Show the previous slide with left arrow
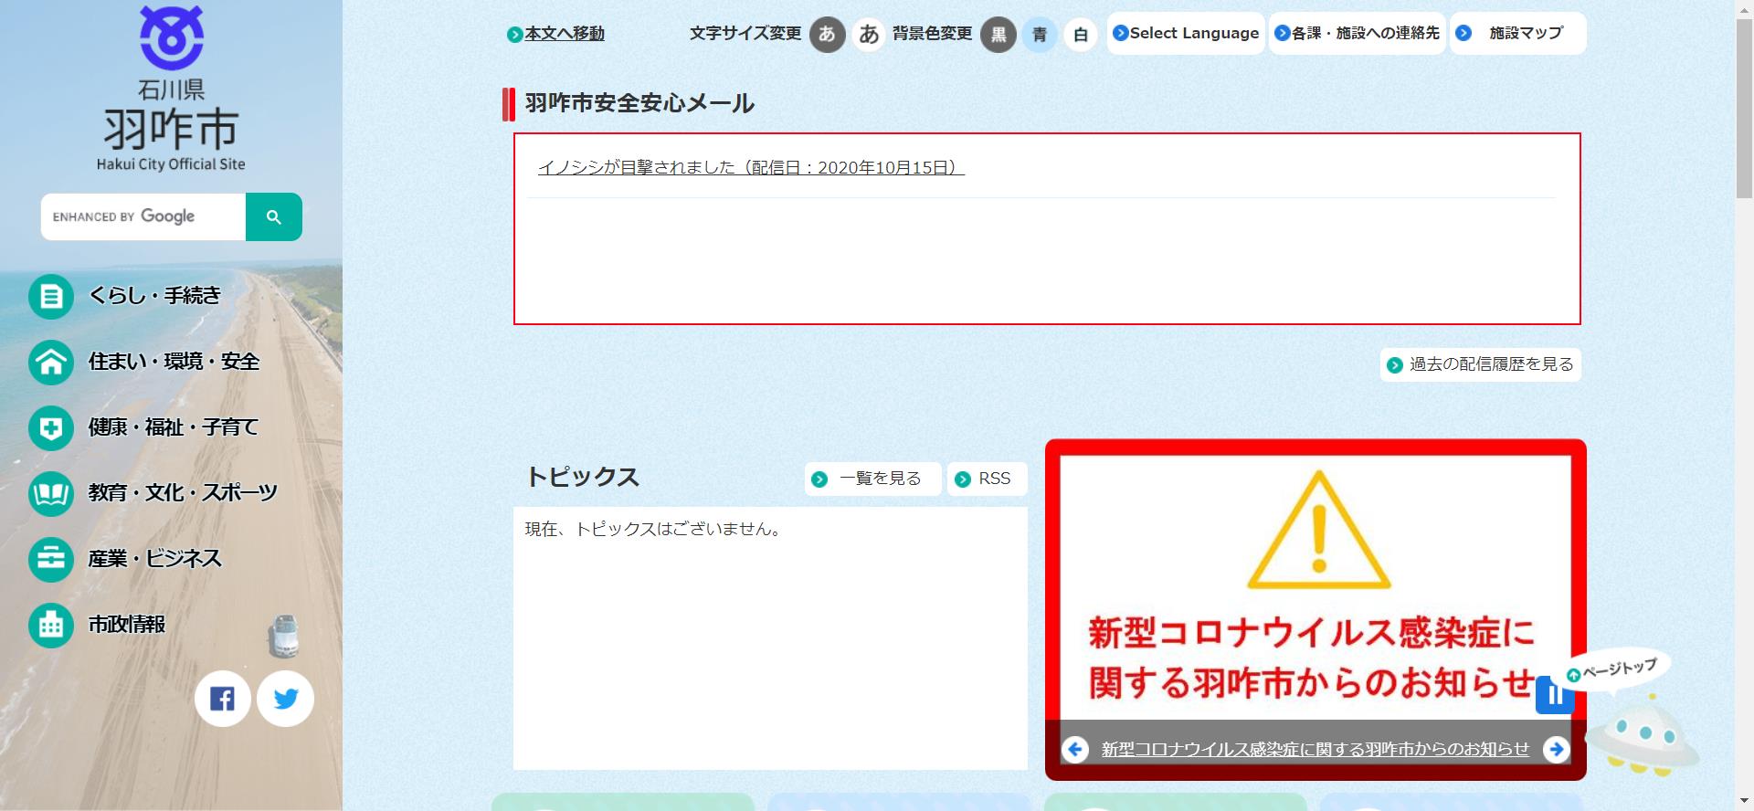1754x811 pixels. coord(1075,749)
